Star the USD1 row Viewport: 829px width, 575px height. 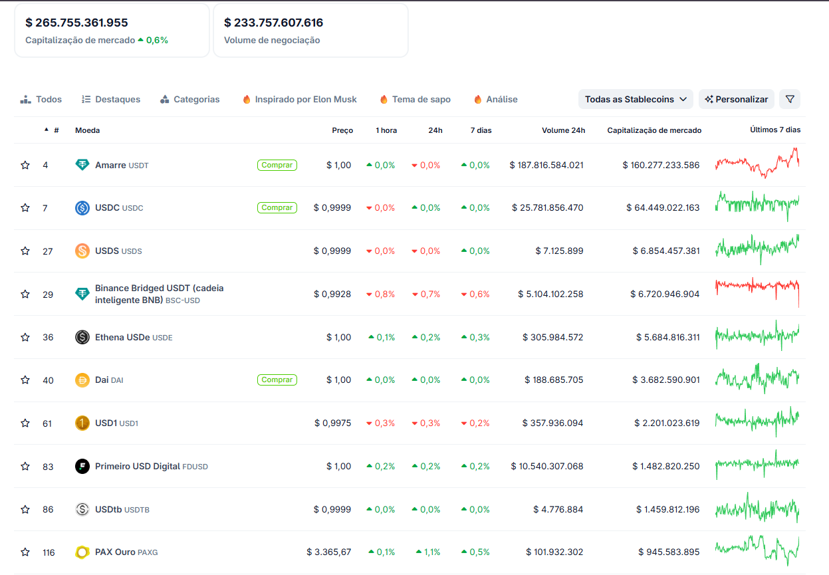(25, 423)
